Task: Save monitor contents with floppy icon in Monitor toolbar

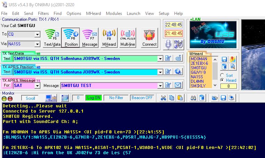Action: (223, 98)
